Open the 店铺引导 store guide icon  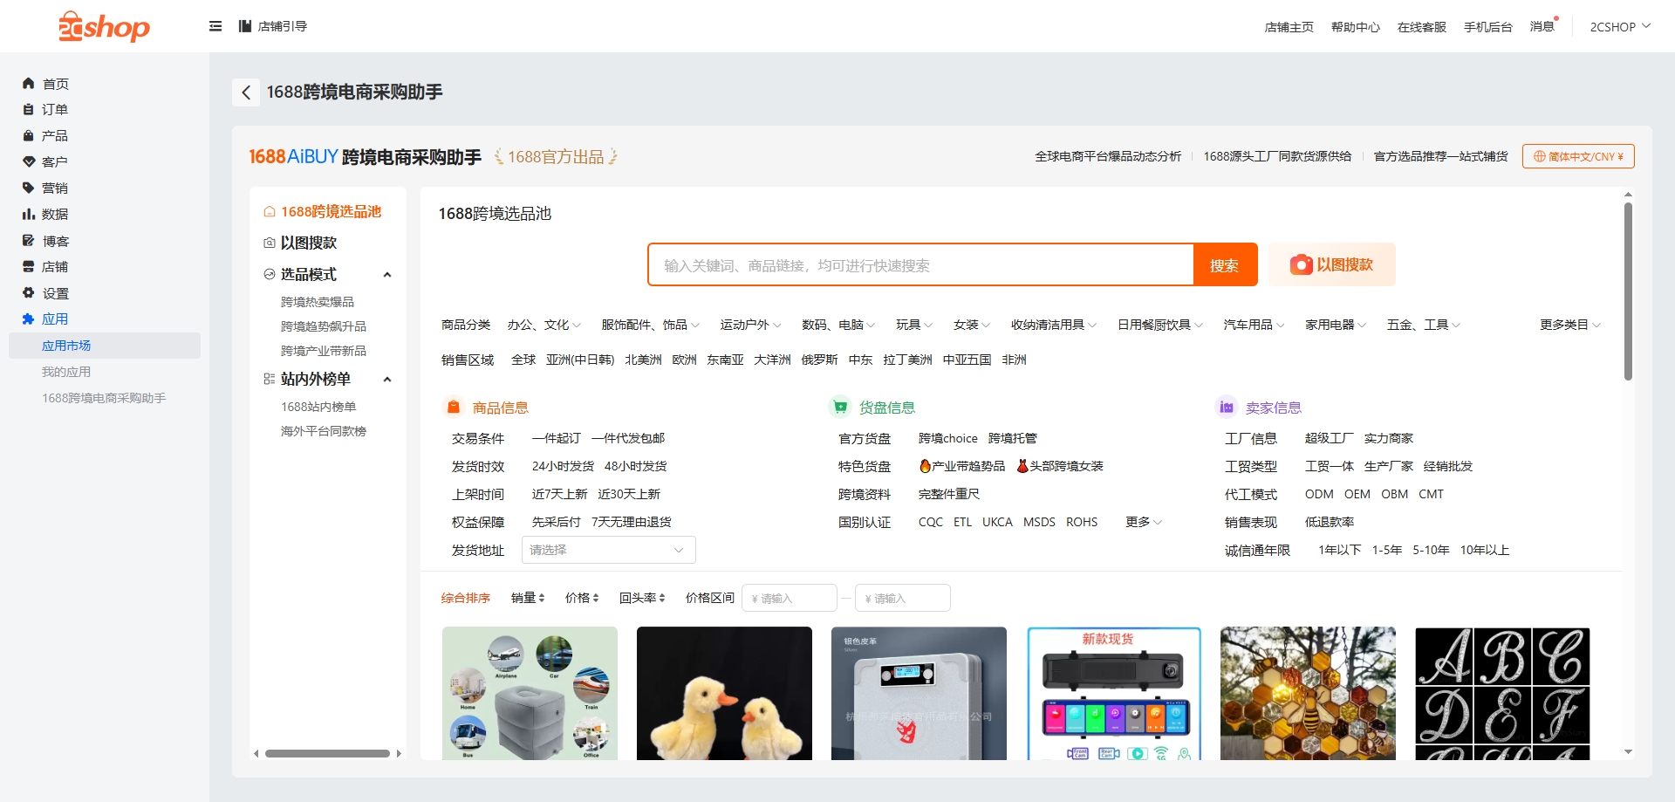click(x=245, y=26)
